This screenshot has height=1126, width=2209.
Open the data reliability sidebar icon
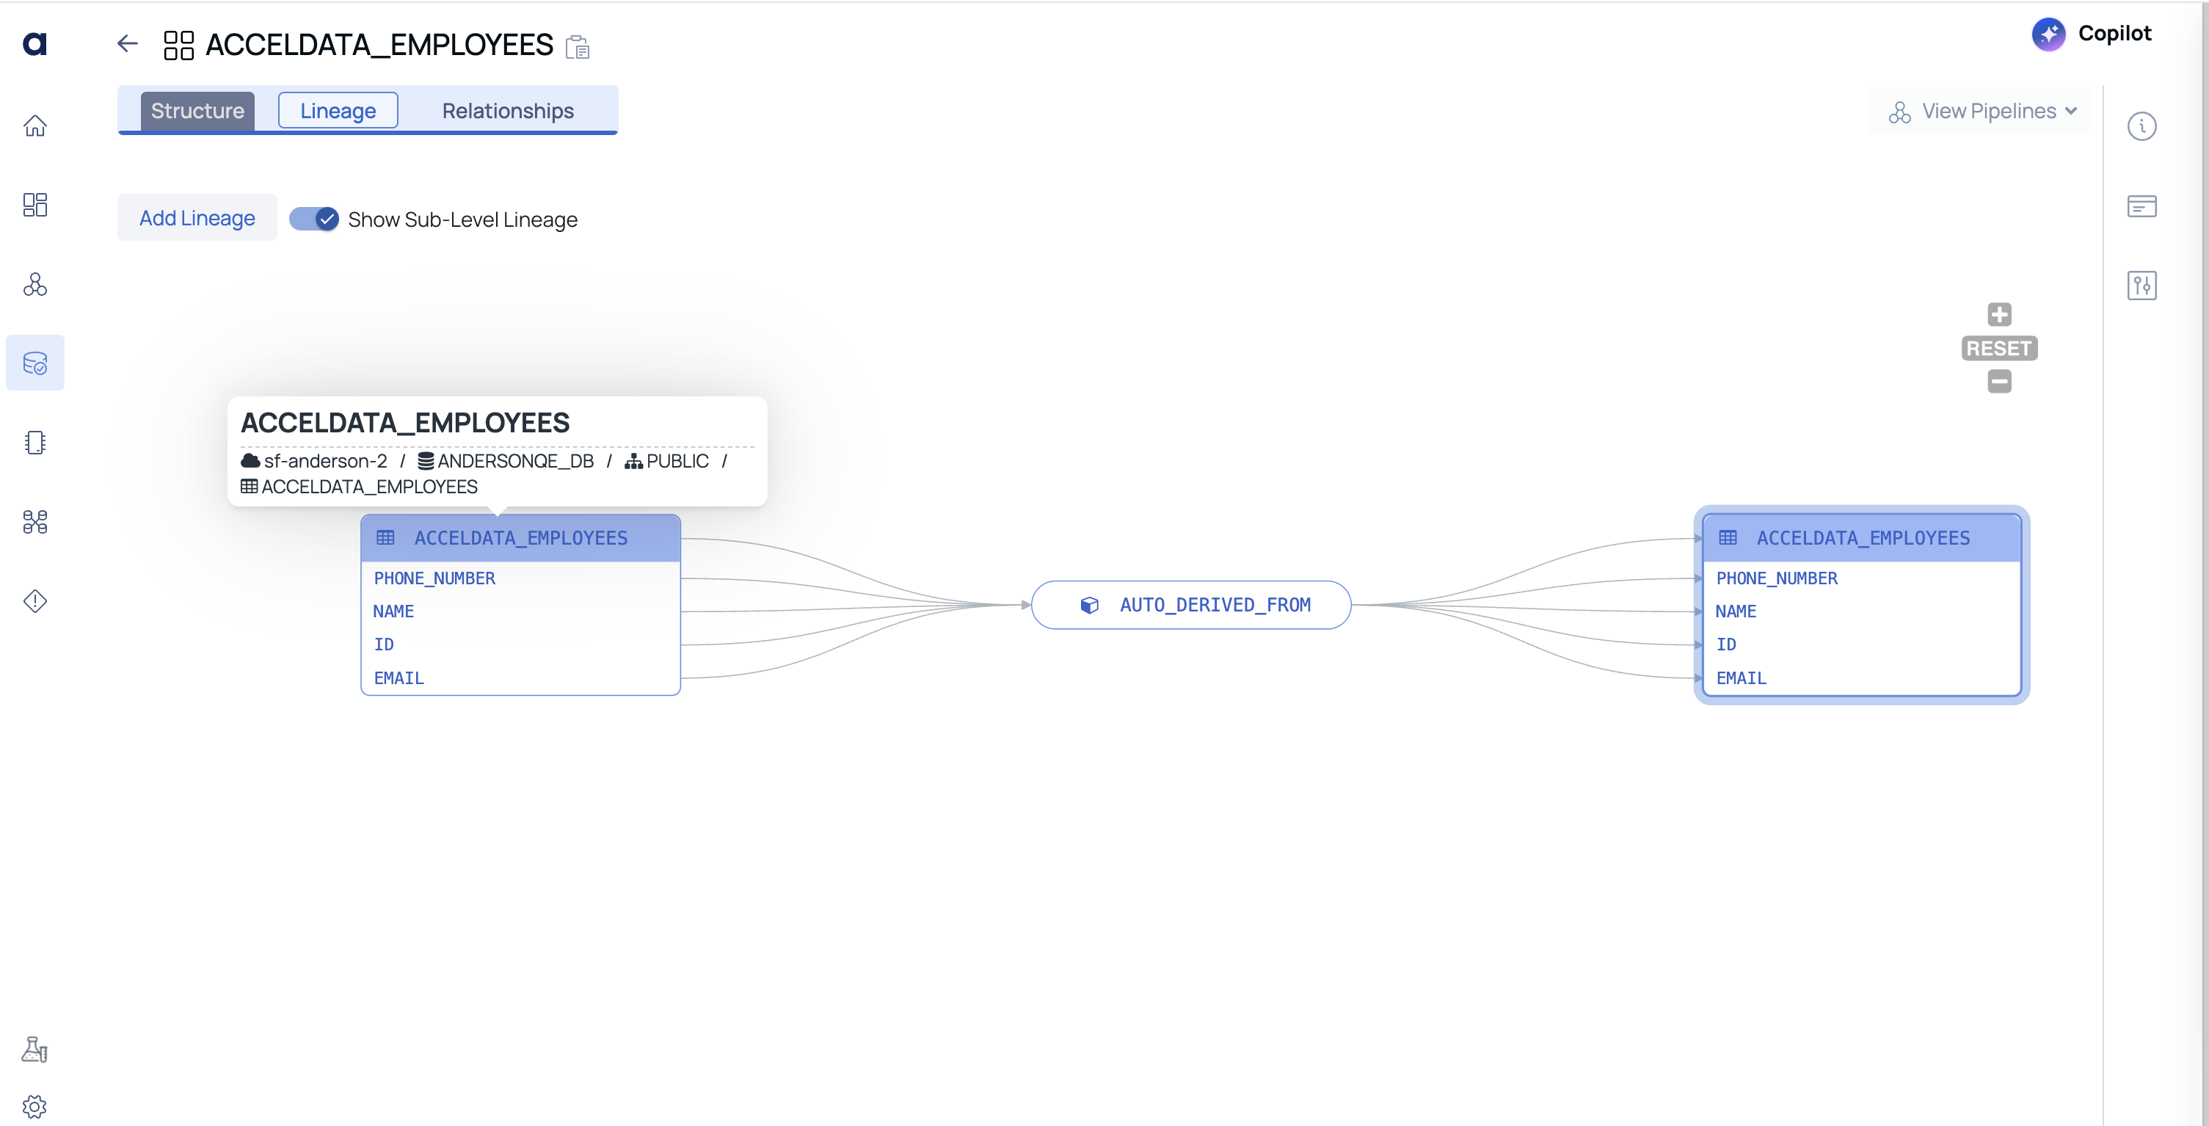pos(35,363)
